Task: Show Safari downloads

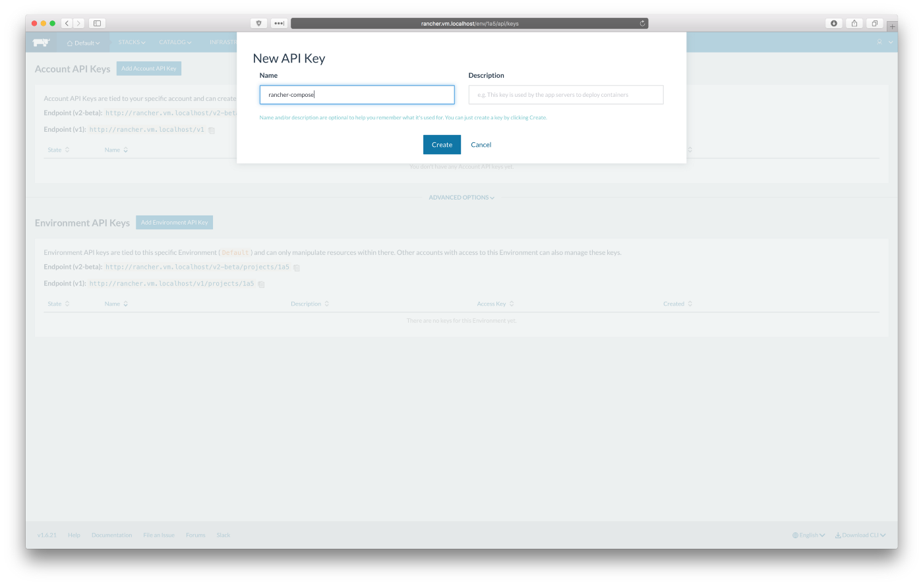Action: pos(834,23)
